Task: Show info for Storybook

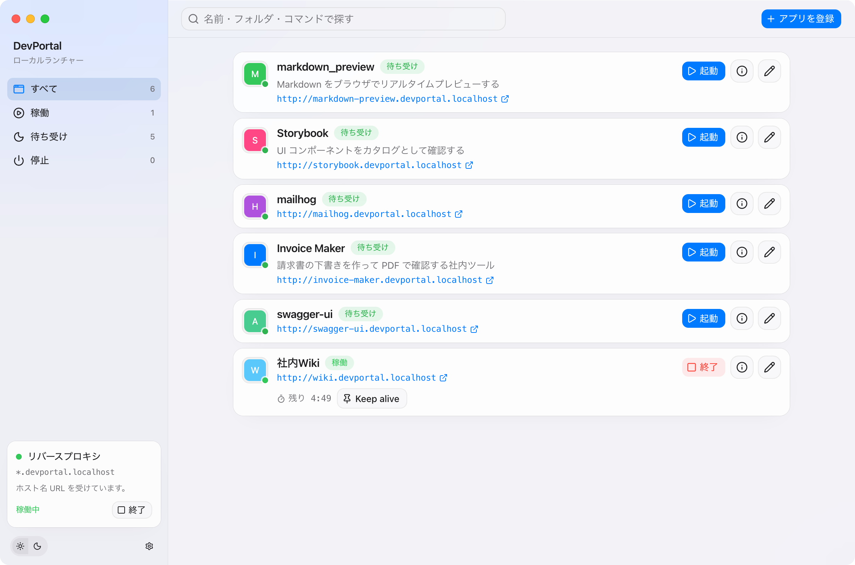Action: tap(742, 137)
